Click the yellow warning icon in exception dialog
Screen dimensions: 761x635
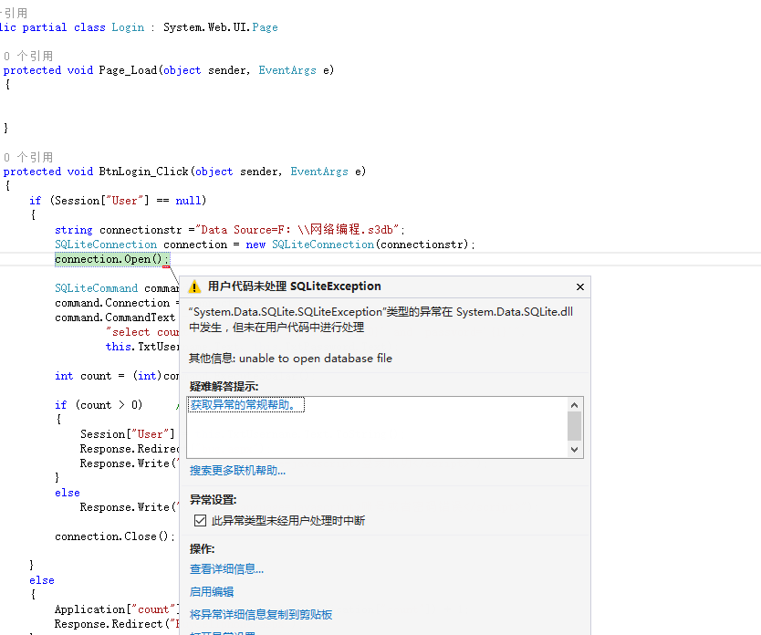tap(194, 286)
